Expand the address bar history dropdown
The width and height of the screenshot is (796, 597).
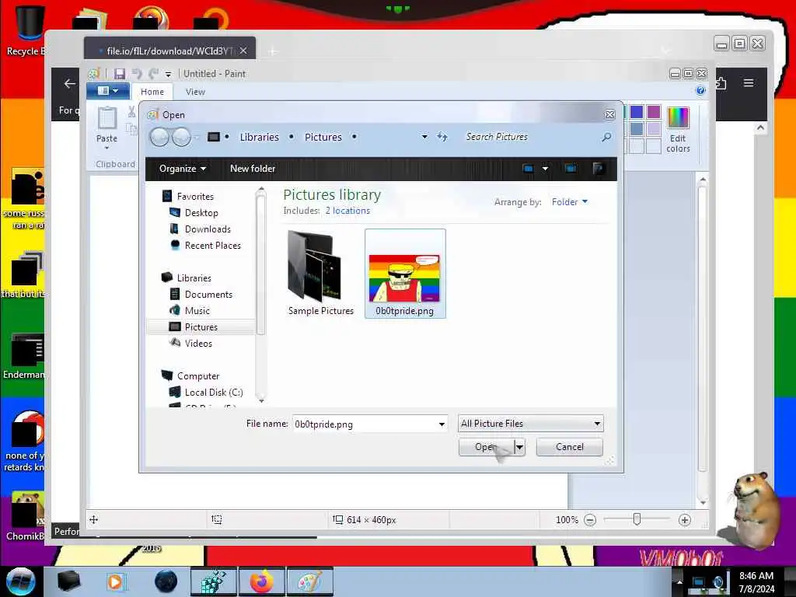424,137
